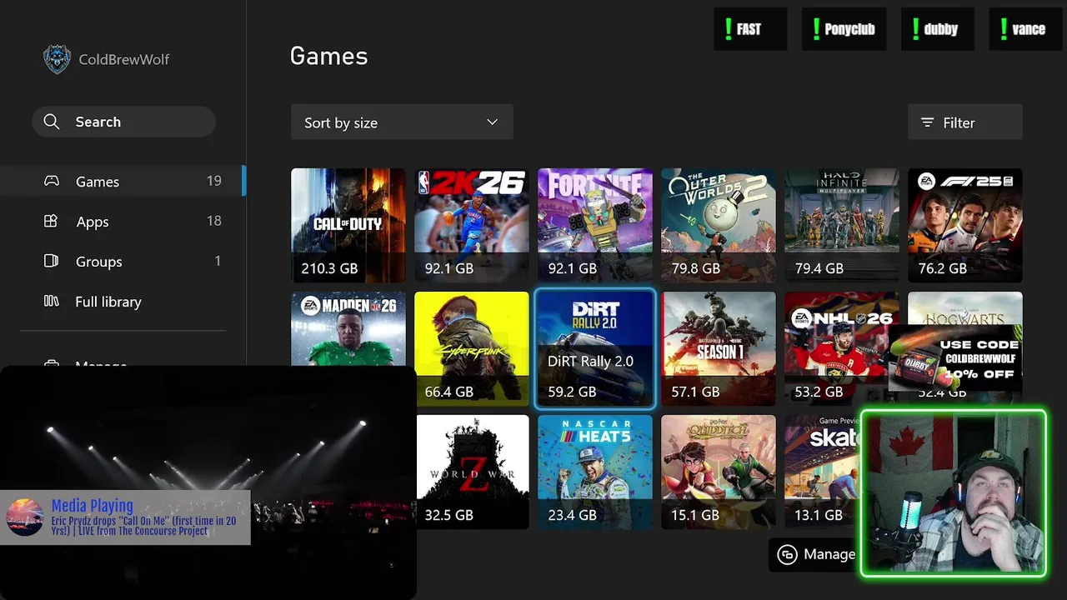Screen dimensions: 1067x600
Task: Click the Games count 19
Action: tap(214, 181)
